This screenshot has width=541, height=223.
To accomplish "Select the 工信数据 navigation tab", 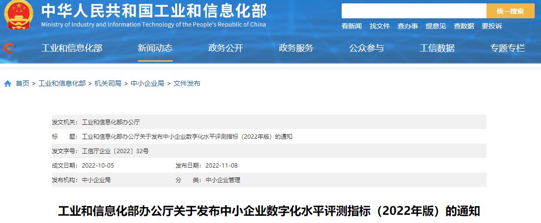I will pos(437,48).
